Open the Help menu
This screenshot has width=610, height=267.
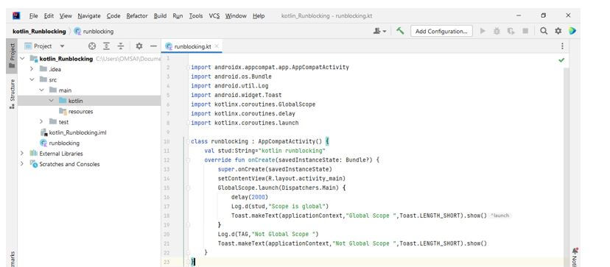(x=259, y=16)
